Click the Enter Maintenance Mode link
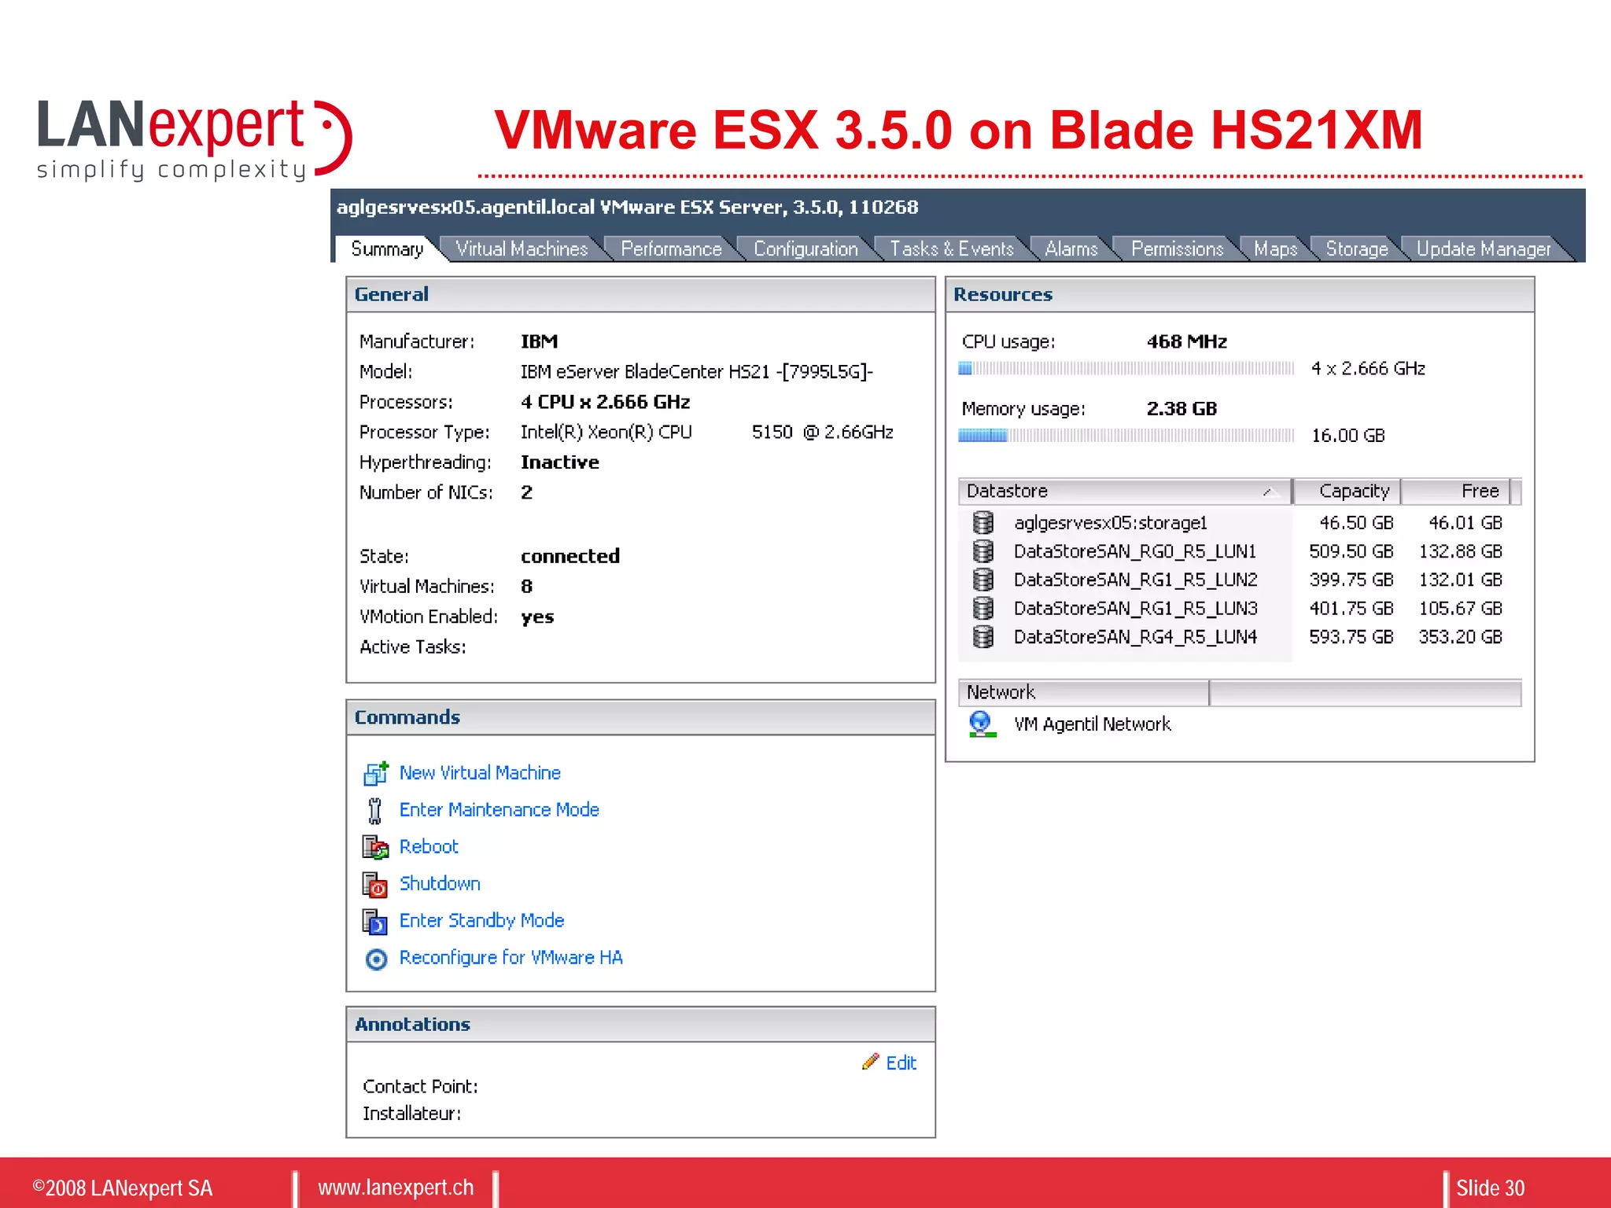This screenshot has height=1208, width=1611. (x=500, y=810)
